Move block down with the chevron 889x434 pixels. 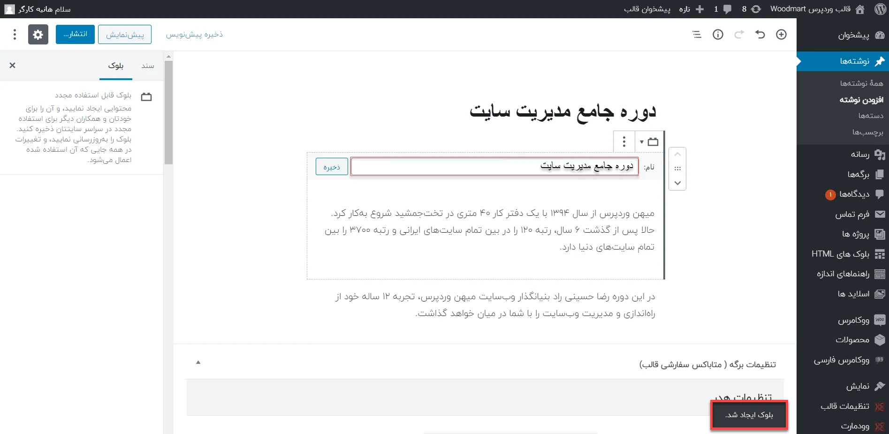point(677,183)
